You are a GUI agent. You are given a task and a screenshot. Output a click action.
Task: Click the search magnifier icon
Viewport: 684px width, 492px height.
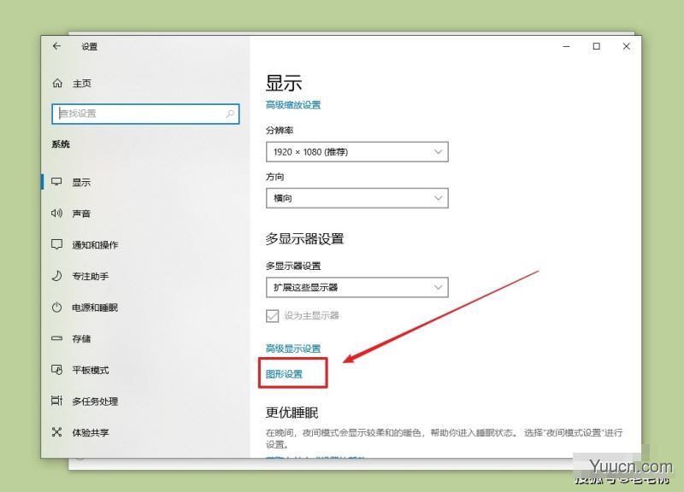click(230, 114)
